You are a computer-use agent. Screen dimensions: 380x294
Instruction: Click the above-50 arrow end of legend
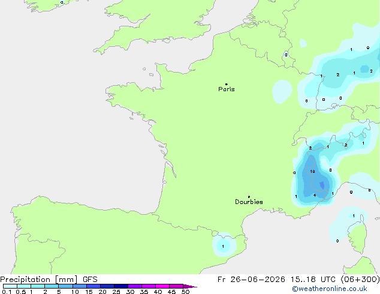click(x=190, y=286)
